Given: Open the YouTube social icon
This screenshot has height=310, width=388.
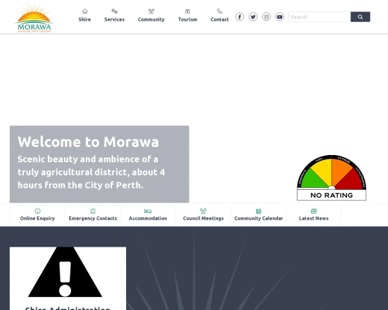Looking at the screenshot, I should point(279,17).
